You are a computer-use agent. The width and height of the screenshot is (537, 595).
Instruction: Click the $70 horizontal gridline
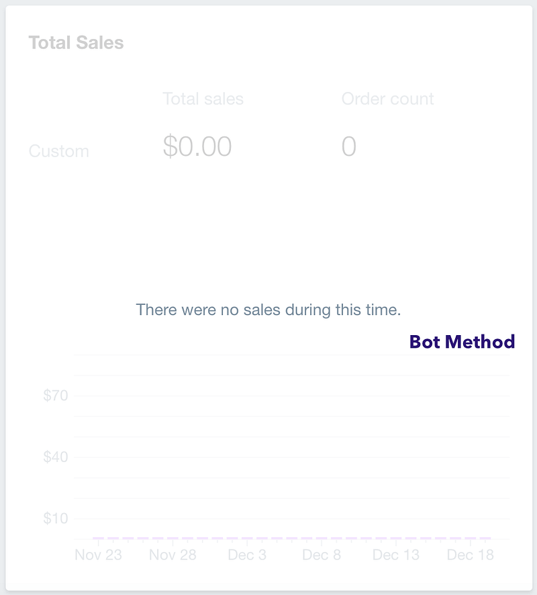291,396
